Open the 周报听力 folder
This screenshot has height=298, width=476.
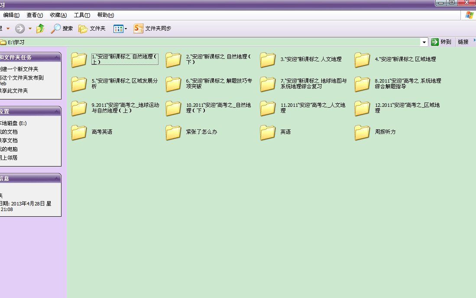pos(362,132)
